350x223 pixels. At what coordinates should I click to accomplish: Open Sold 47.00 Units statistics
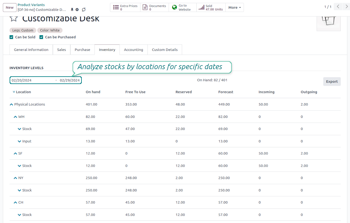click(211, 8)
